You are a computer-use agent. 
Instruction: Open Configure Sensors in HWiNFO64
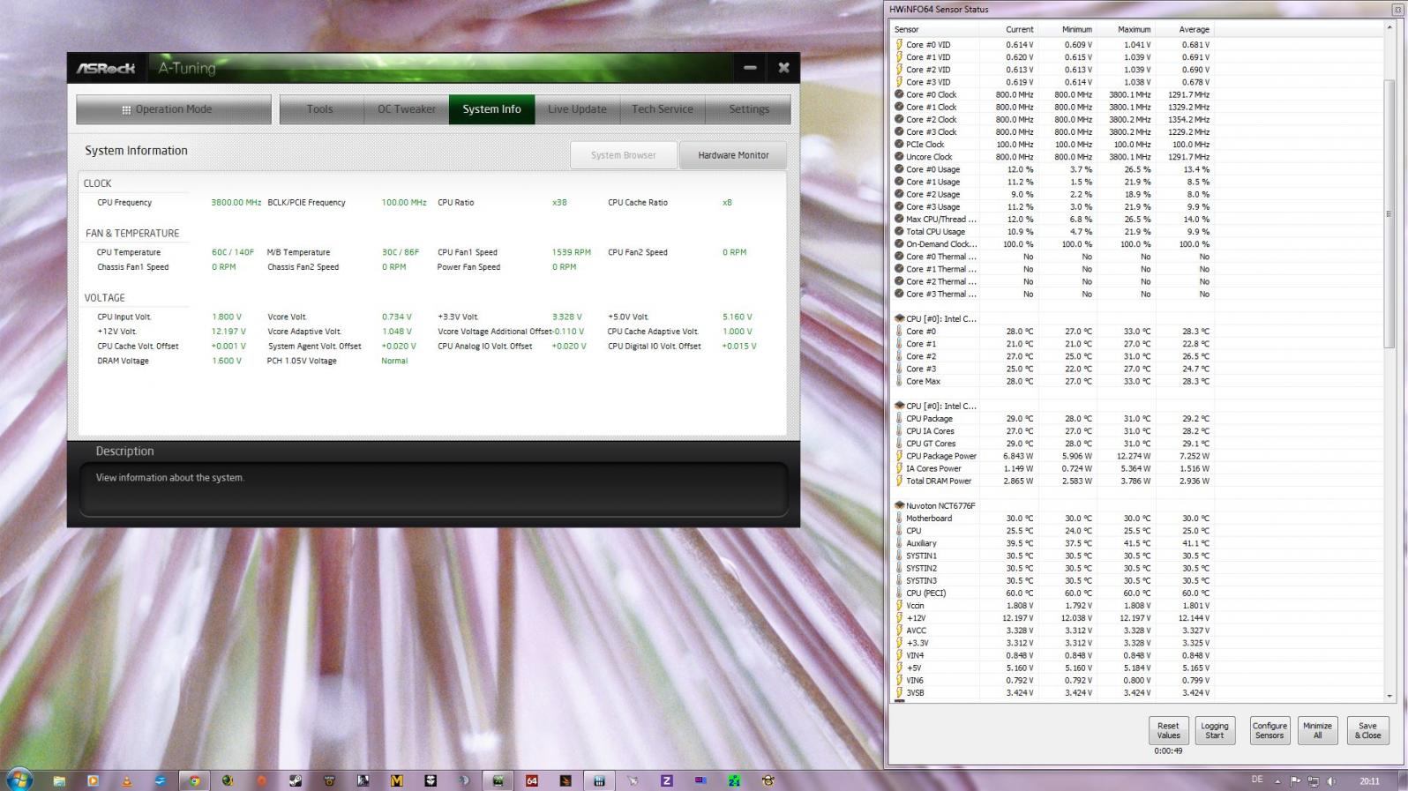(x=1269, y=730)
